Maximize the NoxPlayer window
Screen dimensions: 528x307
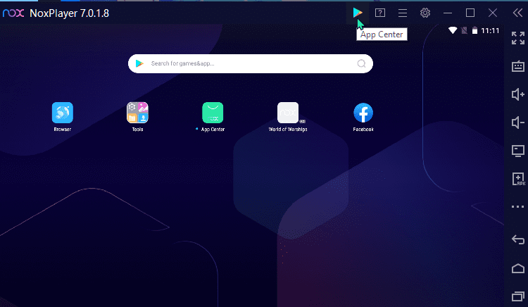(470, 13)
